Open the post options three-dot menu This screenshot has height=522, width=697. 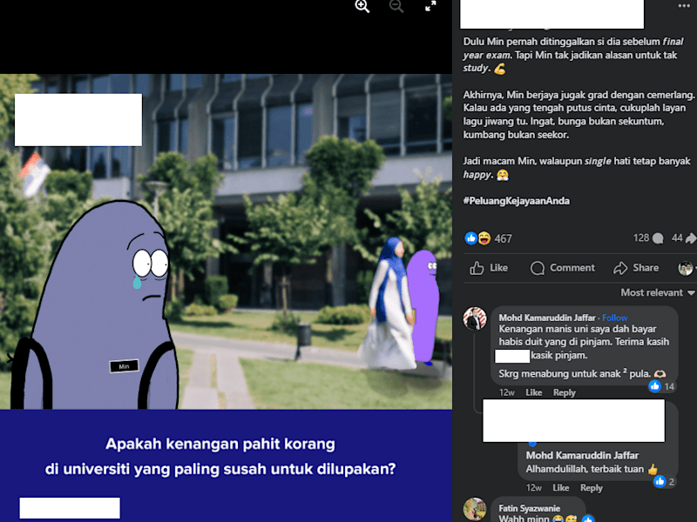point(684,6)
